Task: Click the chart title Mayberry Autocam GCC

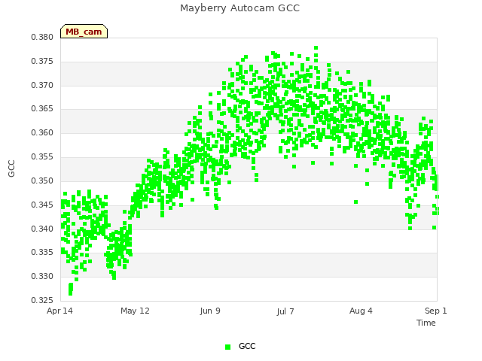Action: tap(239, 8)
